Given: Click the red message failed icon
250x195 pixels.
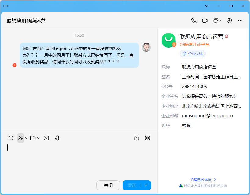Looking at the screenshot, I should (x=15, y=65).
